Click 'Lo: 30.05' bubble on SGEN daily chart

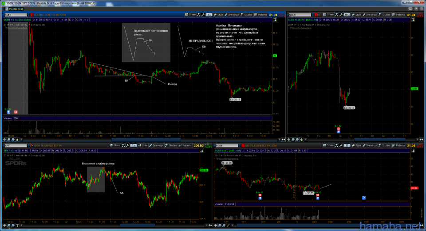click(308, 193)
